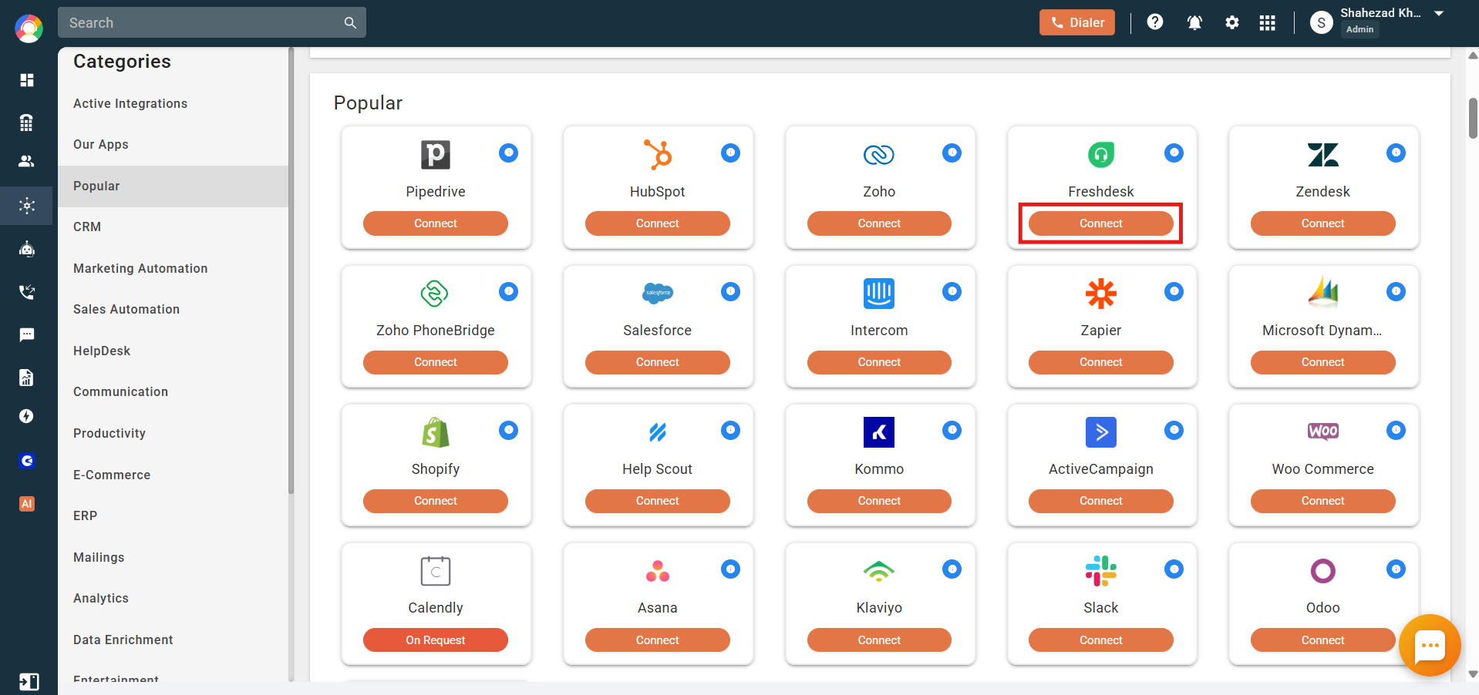Expand the sidebar using bottom arrow icon

click(29, 682)
